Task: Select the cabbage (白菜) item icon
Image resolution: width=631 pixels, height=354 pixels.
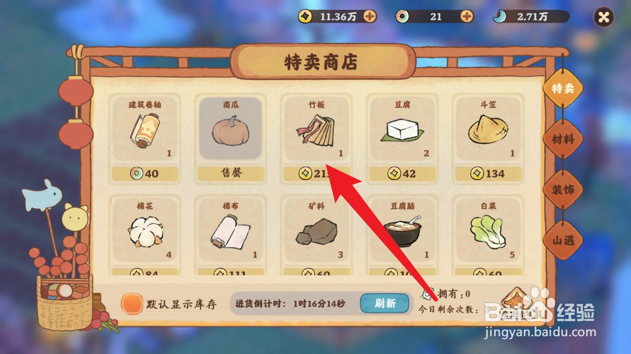Action: [x=488, y=232]
